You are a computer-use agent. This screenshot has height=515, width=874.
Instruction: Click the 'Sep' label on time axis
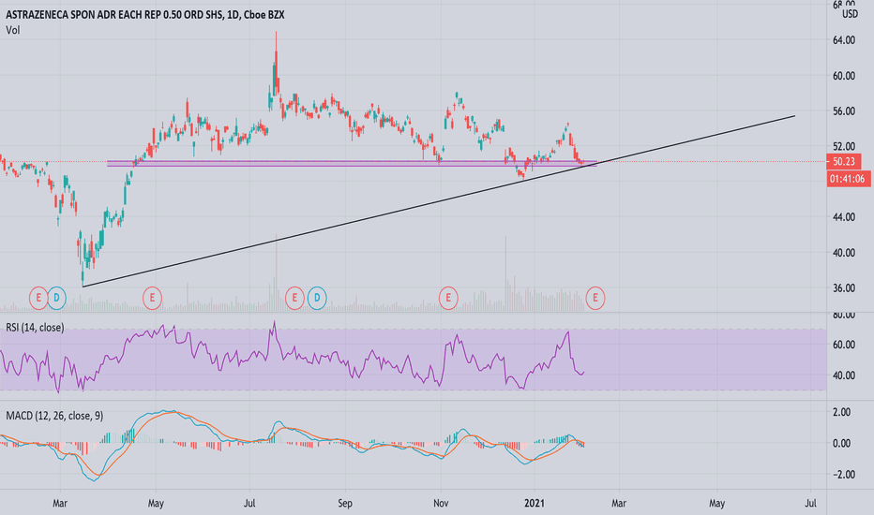click(345, 504)
